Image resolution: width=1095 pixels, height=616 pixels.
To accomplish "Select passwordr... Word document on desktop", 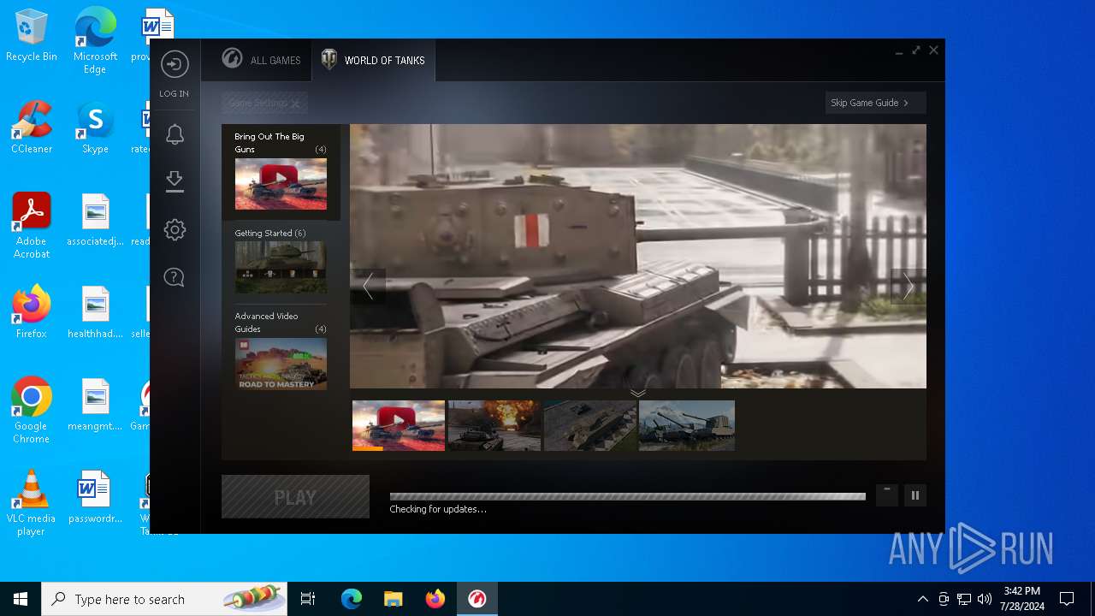I will (x=95, y=498).
